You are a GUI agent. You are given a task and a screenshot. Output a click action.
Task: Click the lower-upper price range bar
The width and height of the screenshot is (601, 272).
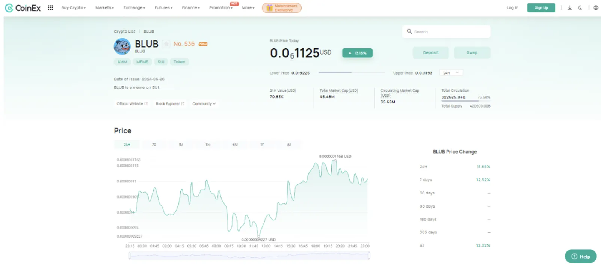351,73
